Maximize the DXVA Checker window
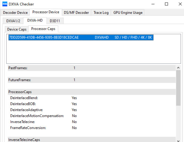 coord(166,4)
